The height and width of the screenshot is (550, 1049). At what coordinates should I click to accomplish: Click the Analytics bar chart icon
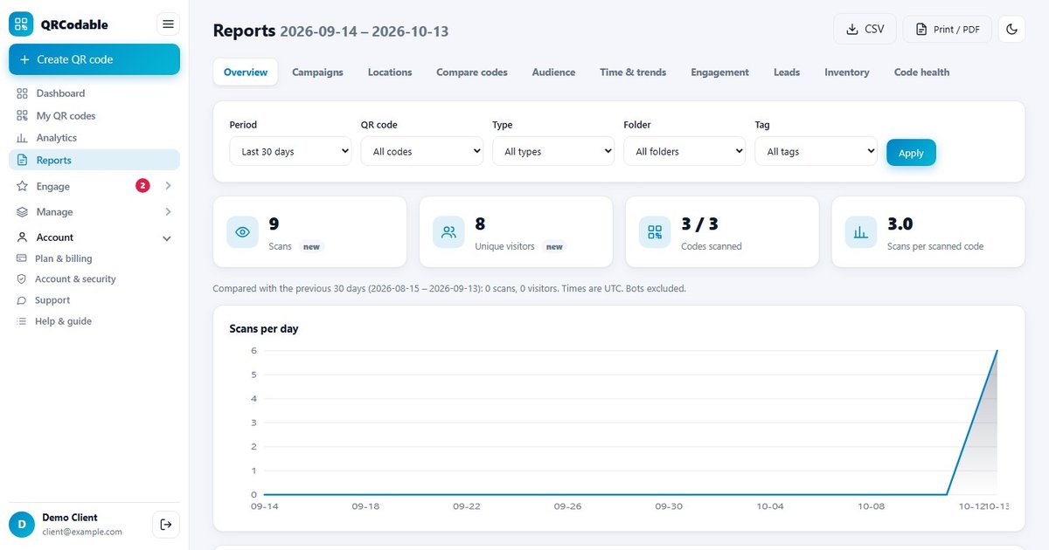22,138
